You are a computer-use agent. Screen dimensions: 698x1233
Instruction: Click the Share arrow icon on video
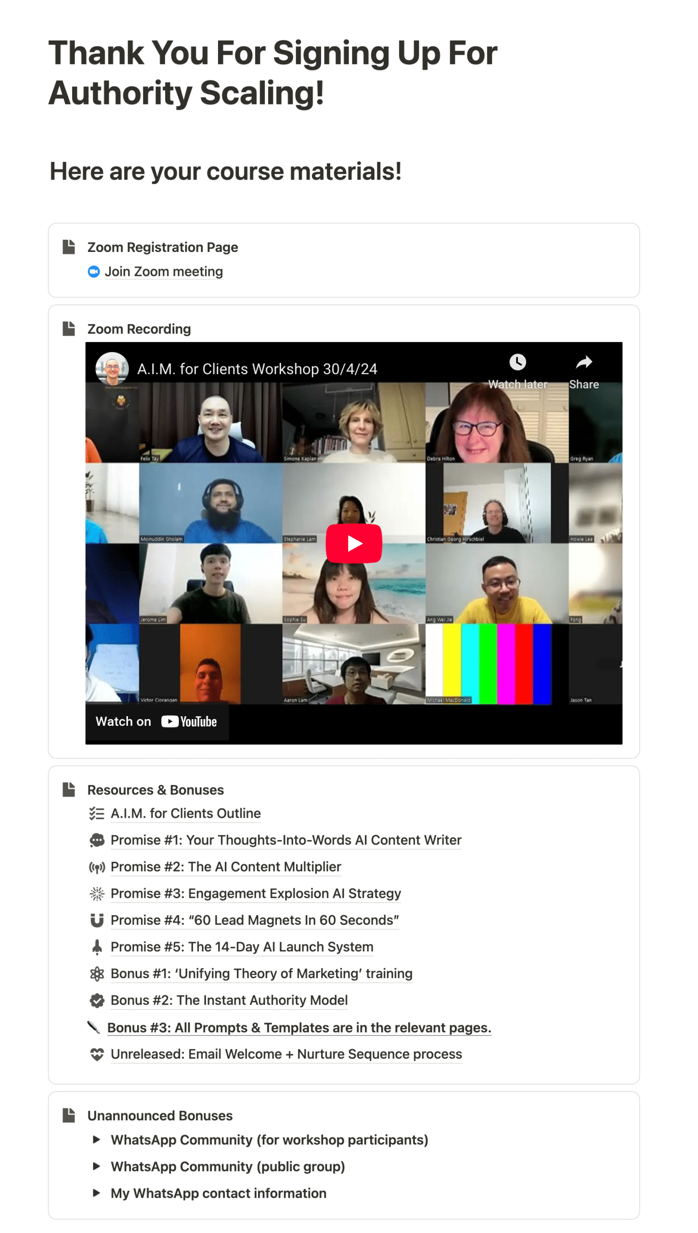tap(583, 362)
